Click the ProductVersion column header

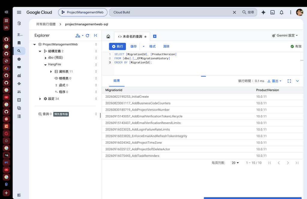tap(267, 90)
